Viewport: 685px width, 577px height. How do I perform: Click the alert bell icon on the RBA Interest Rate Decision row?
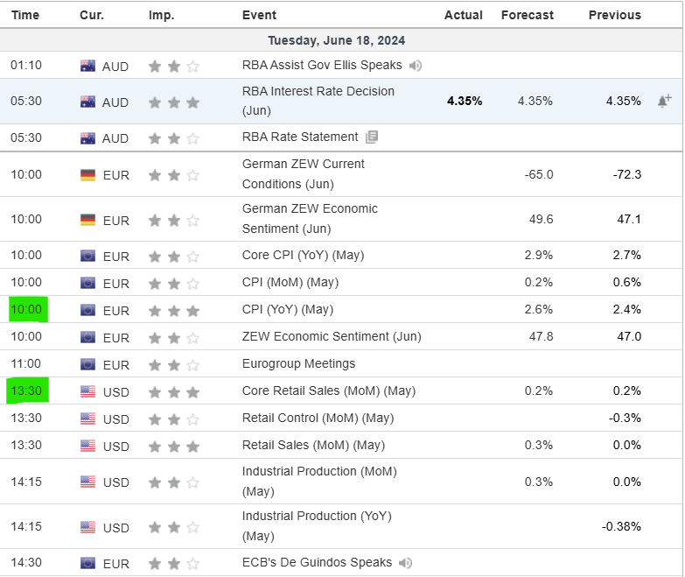[664, 102]
